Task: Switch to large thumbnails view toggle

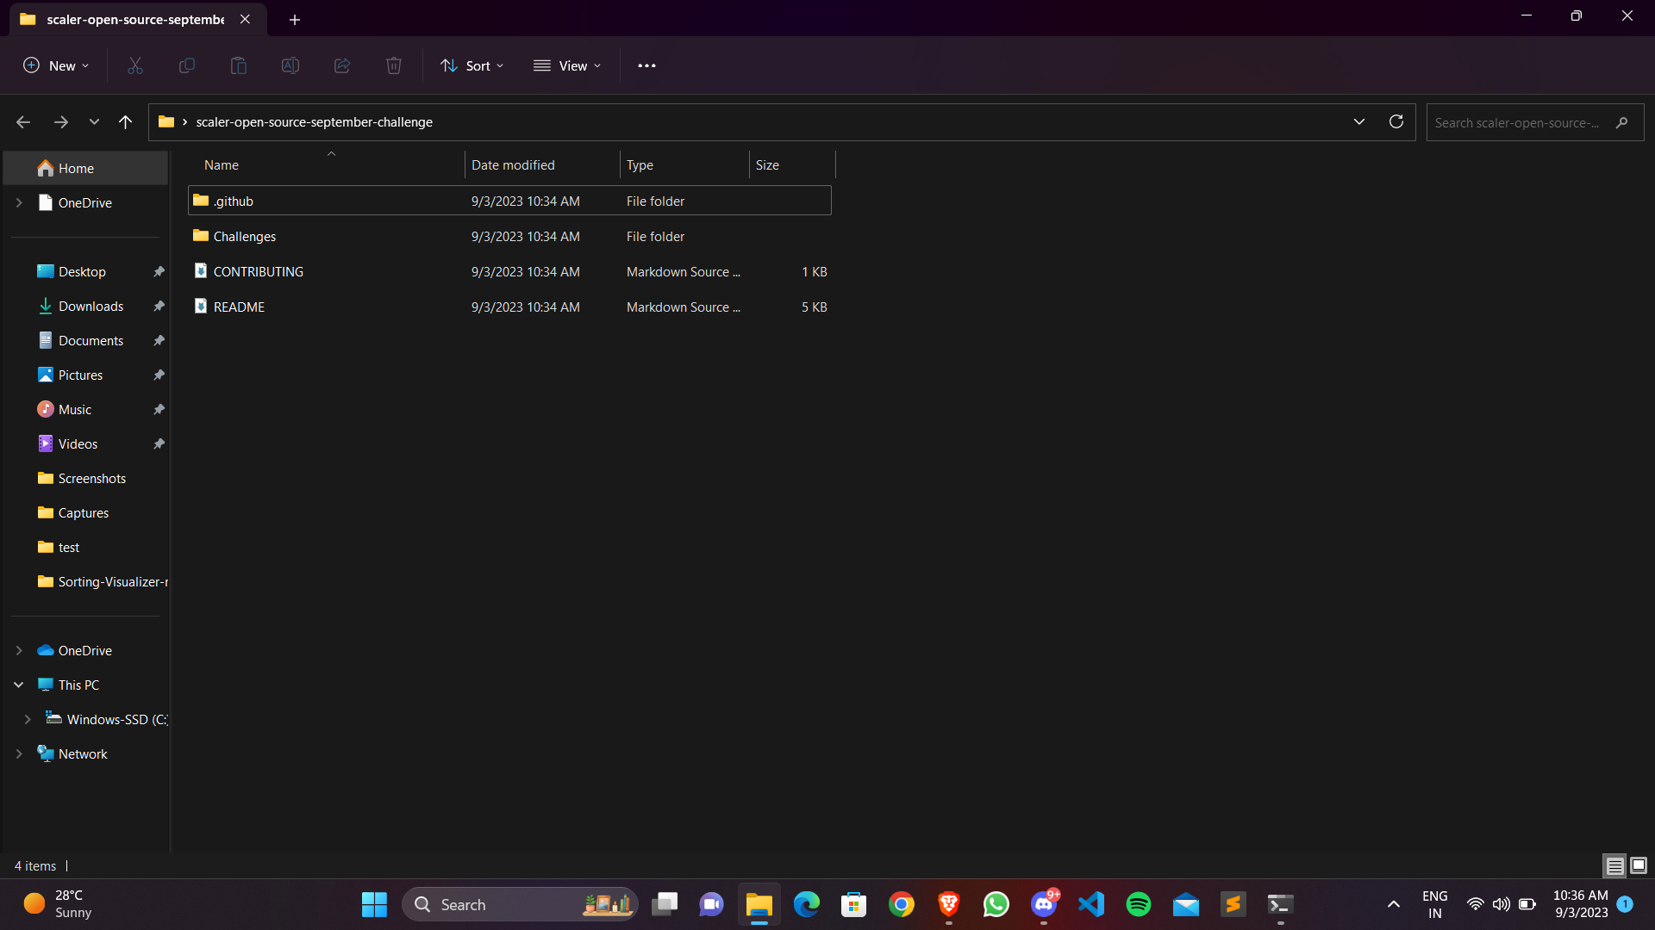Action: [x=1639, y=865]
